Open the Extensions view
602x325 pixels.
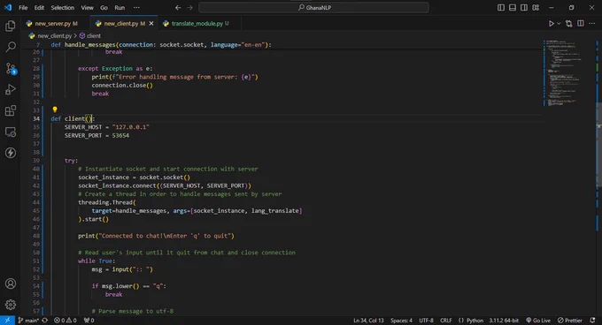point(11,110)
